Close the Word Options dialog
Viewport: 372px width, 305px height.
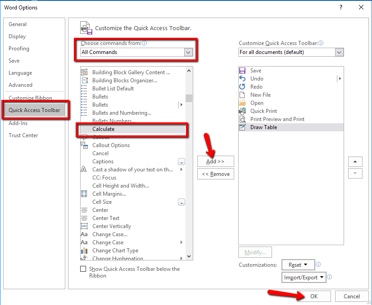coord(361,7)
